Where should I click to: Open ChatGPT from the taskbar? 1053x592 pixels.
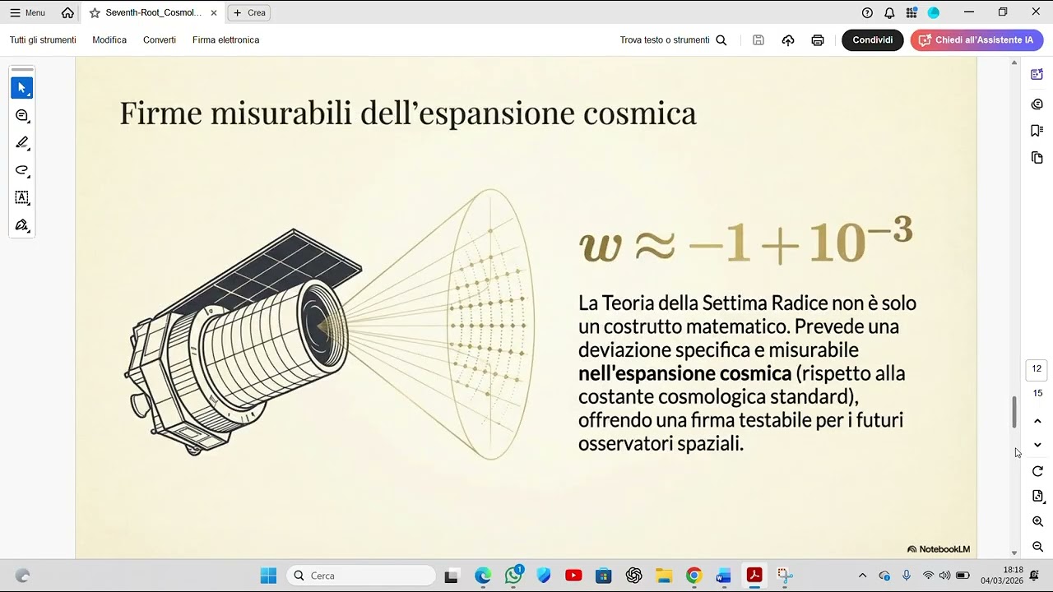tap(633, 576)
